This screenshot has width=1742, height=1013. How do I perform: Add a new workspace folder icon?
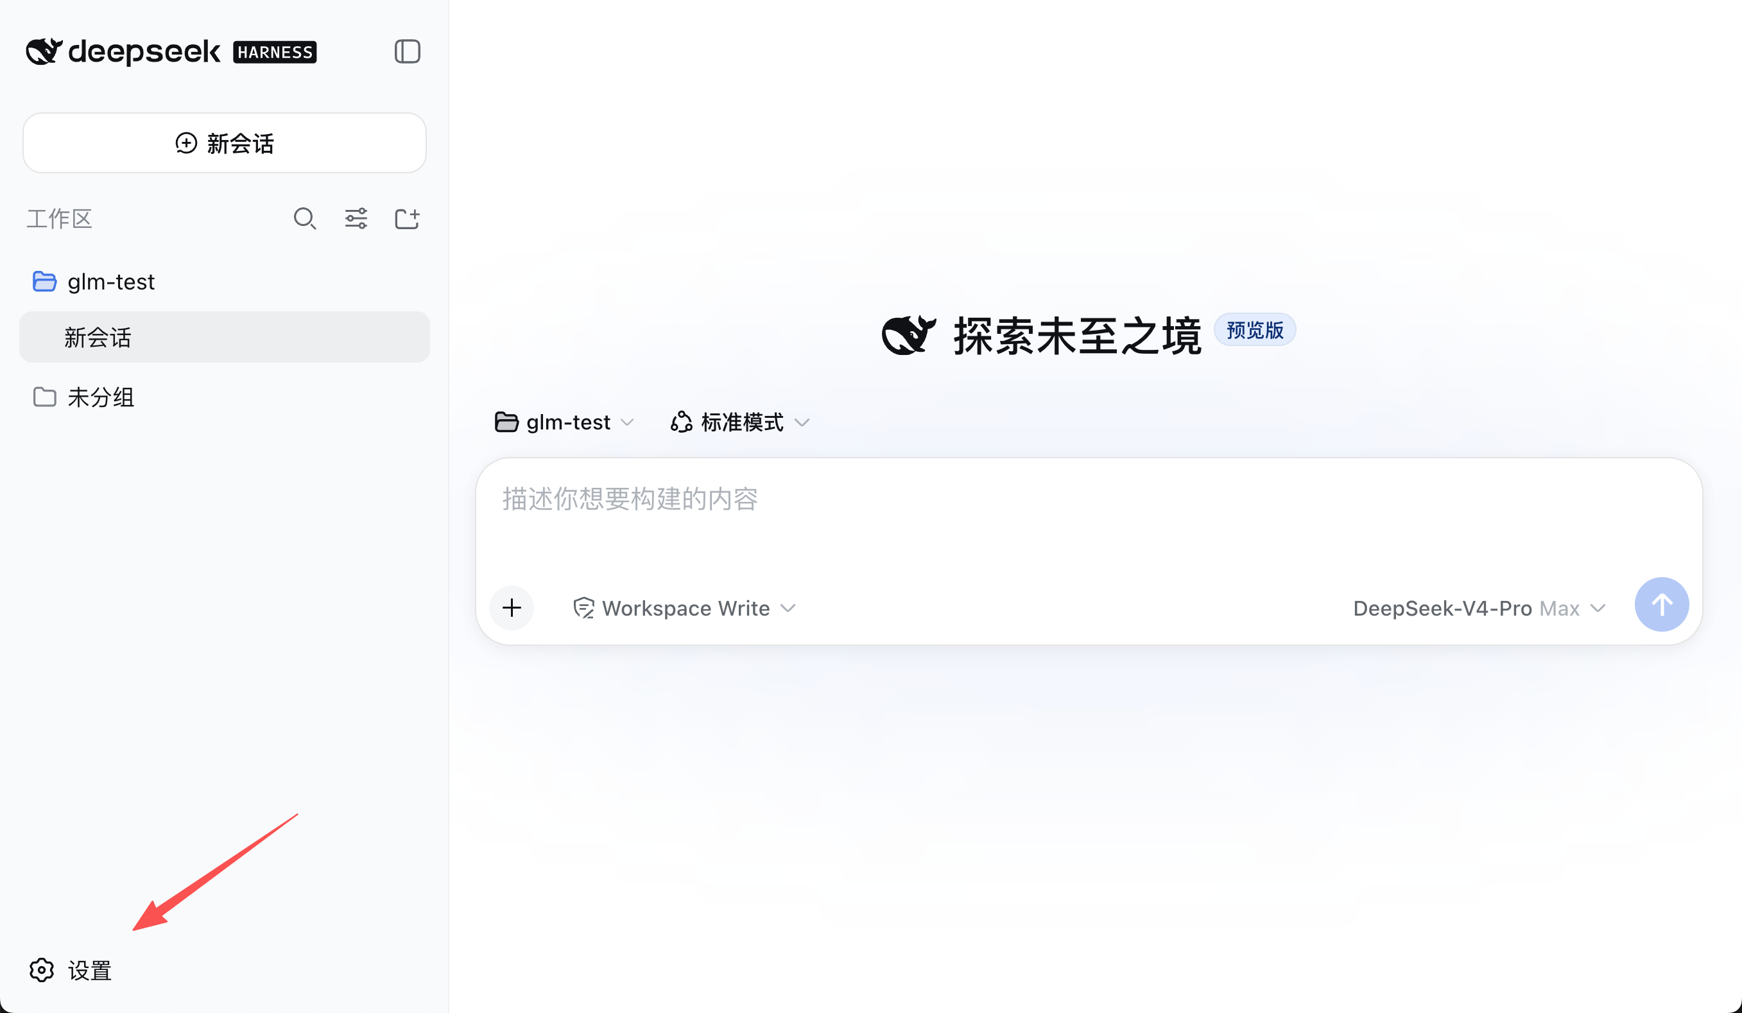407,218
